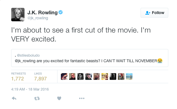The image size is (177, 109).
Task: Click the reply arrow icon
Action: click(14, 98)
